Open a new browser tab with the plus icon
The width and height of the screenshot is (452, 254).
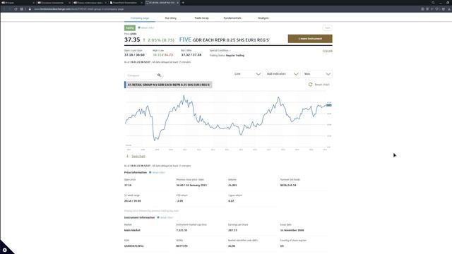point(183,3)
